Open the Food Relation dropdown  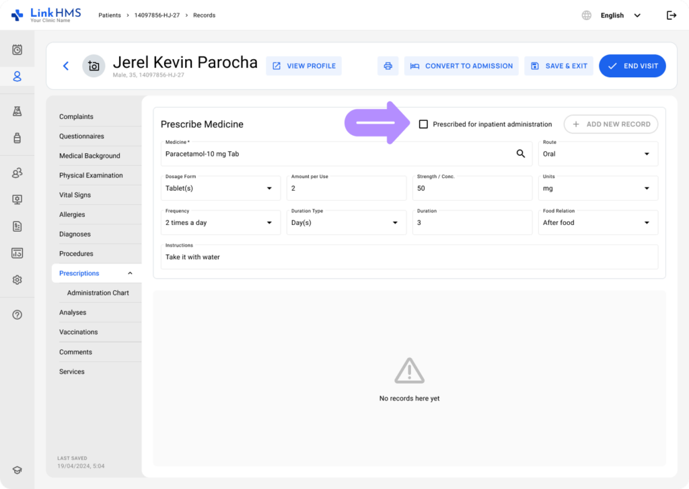(597, 222)
